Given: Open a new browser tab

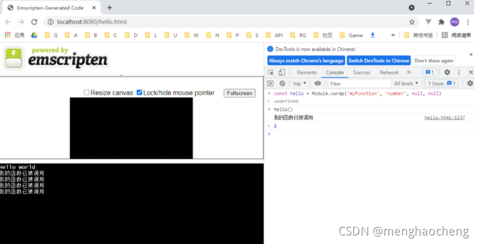Looking at the screenshot, I should pos(110,8).
